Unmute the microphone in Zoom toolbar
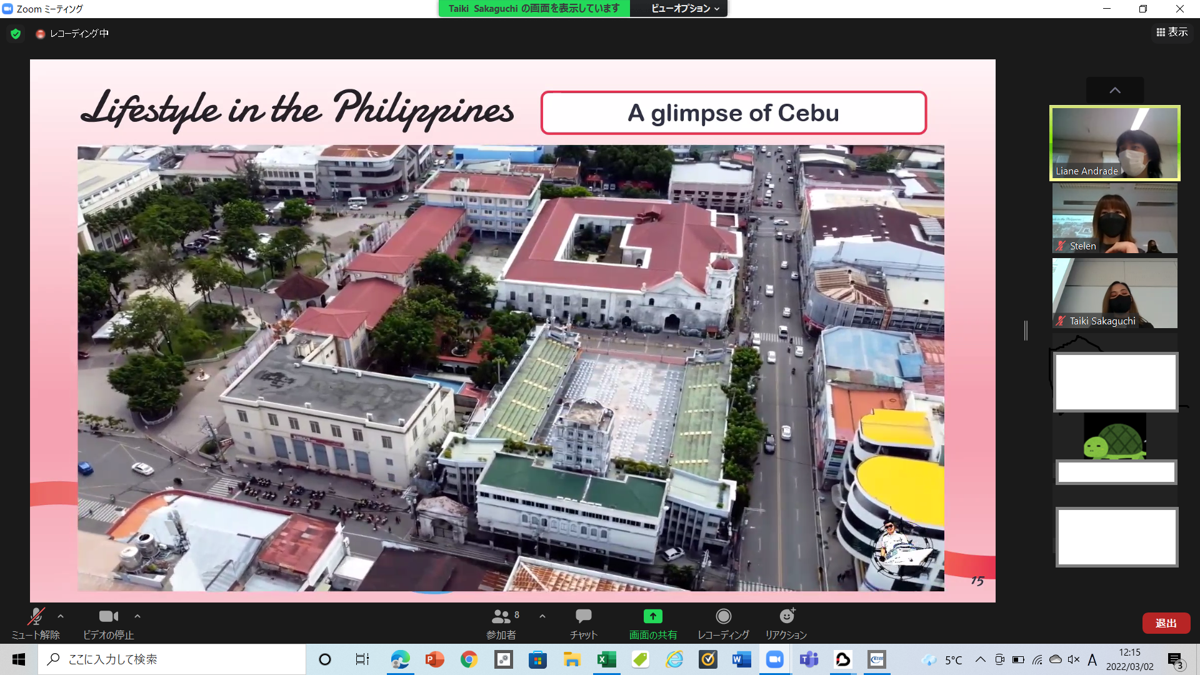 click(x=36, y=624)
